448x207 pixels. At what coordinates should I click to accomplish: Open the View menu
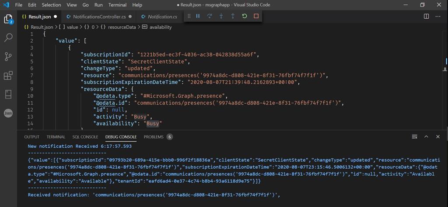[x=72, y=5]
